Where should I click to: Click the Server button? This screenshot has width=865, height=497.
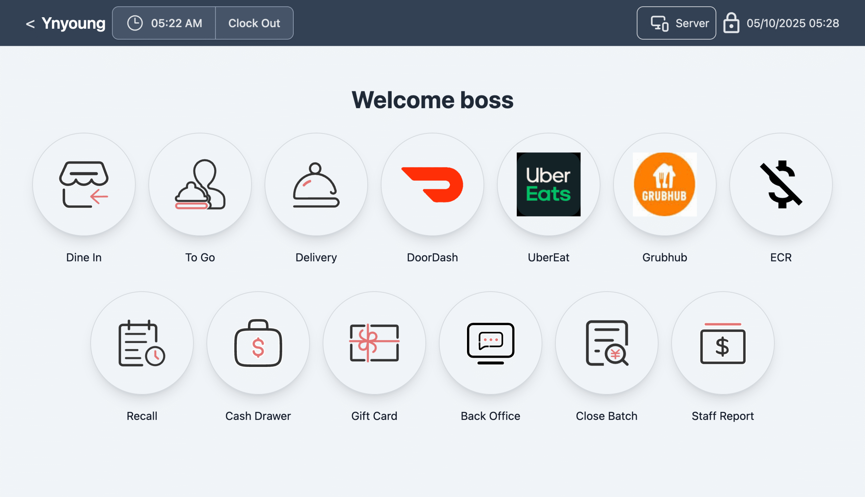[676, 23]
